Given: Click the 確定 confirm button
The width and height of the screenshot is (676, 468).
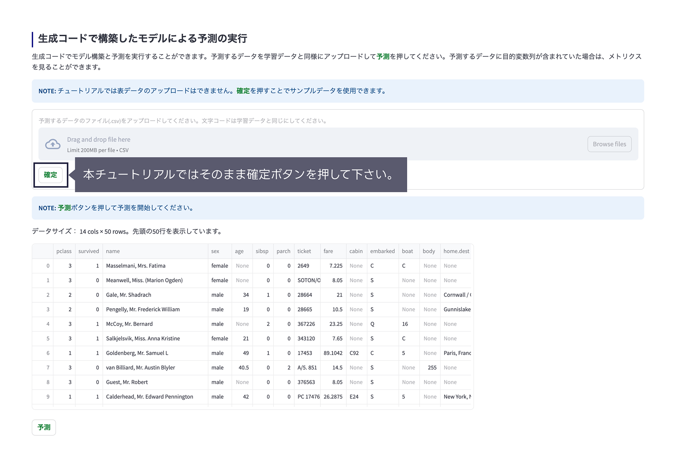Looking at the screenshot, I should [x=51, y=175].
